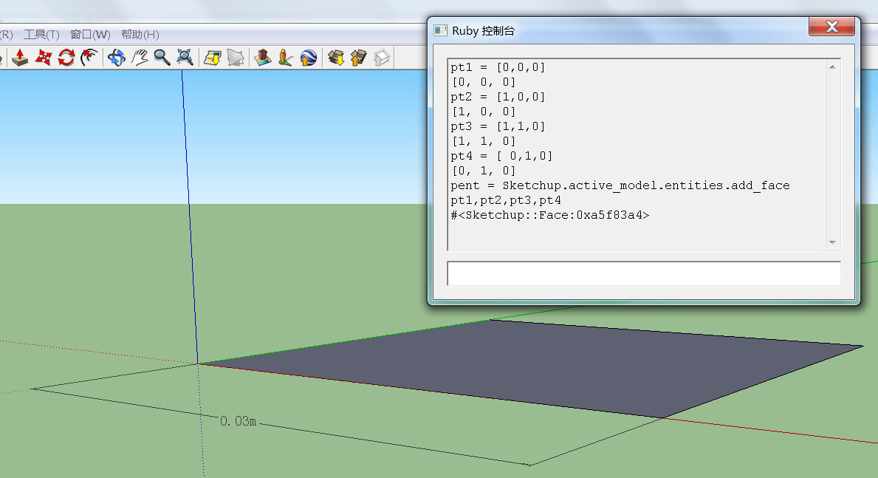878x478 pixels.
Task: Select the Follow Me tool
Action: (89, 58)
